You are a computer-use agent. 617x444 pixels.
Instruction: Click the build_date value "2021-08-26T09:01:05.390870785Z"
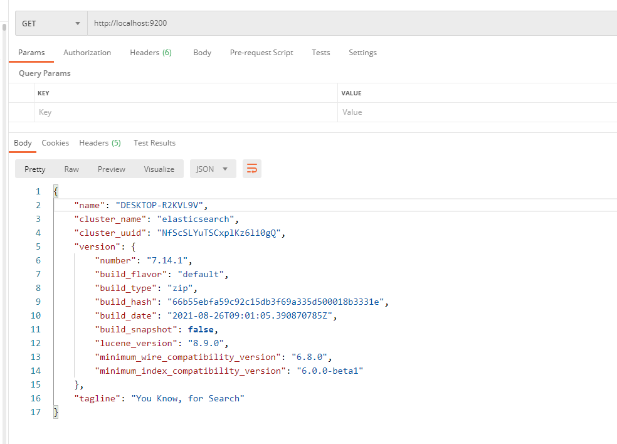[x=250, y=315]
